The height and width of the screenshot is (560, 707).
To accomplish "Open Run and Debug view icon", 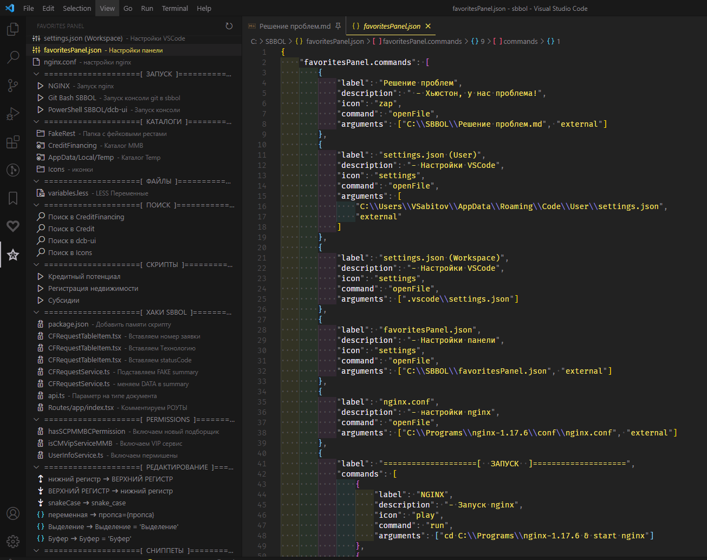I will pos(13,113).
